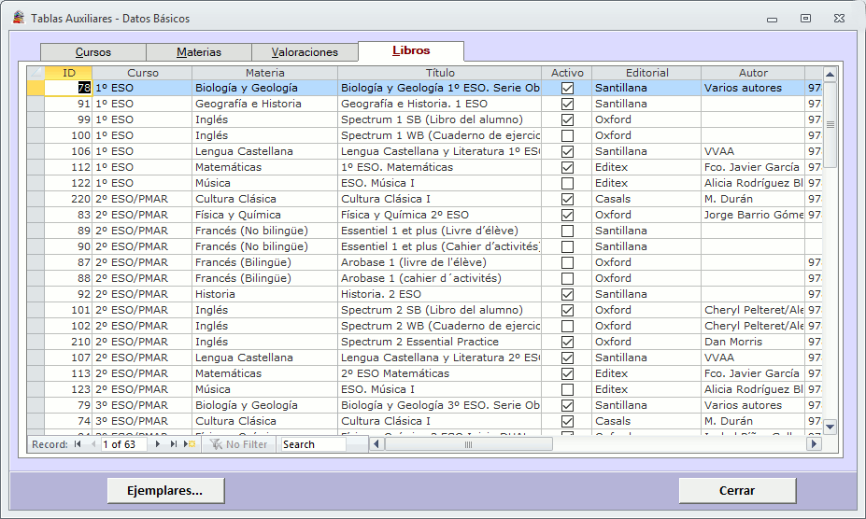Uncheck Activo for Biología y Geología 1º ESO

click(x=567, y=88)
